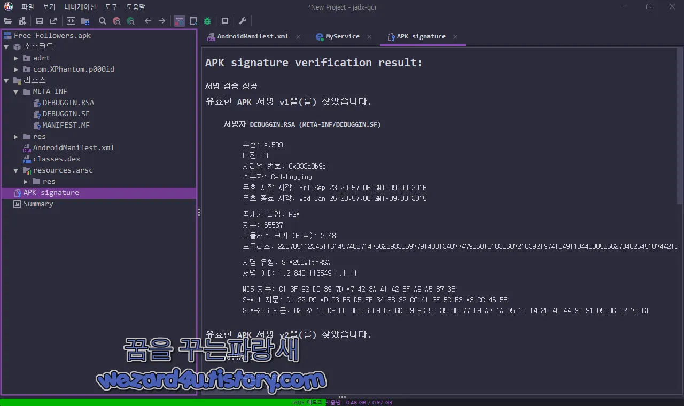Open file using the folder toolbar icon
Viewport: 684px width, 406px height.
(x=8, y=21)
